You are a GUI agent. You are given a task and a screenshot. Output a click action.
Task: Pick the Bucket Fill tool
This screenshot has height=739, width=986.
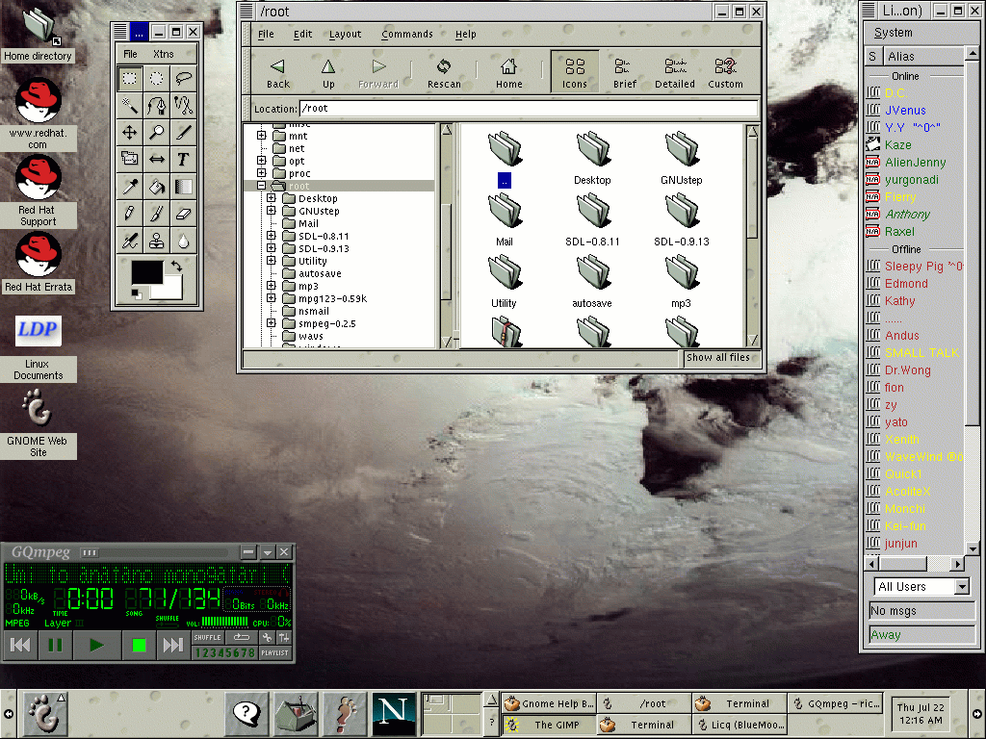coord(156,186)
